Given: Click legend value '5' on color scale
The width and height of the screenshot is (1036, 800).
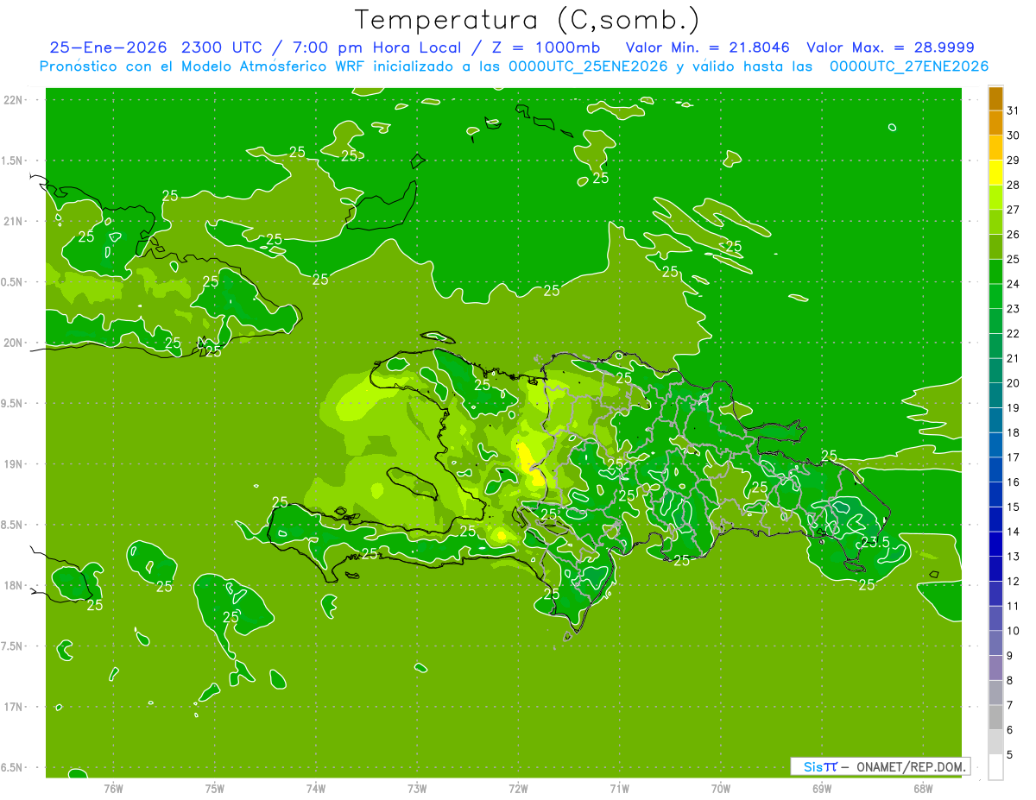Looking at the screenshot, I should click(x=1012, y=755).
